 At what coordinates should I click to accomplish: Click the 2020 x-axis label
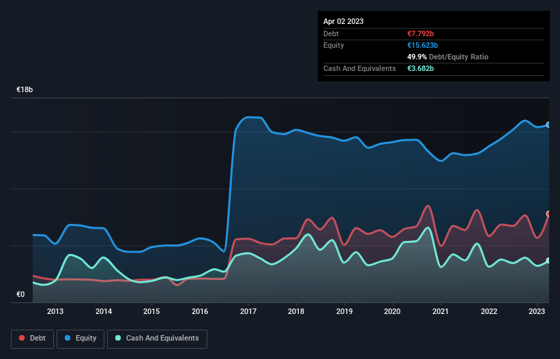pos(392,311)
